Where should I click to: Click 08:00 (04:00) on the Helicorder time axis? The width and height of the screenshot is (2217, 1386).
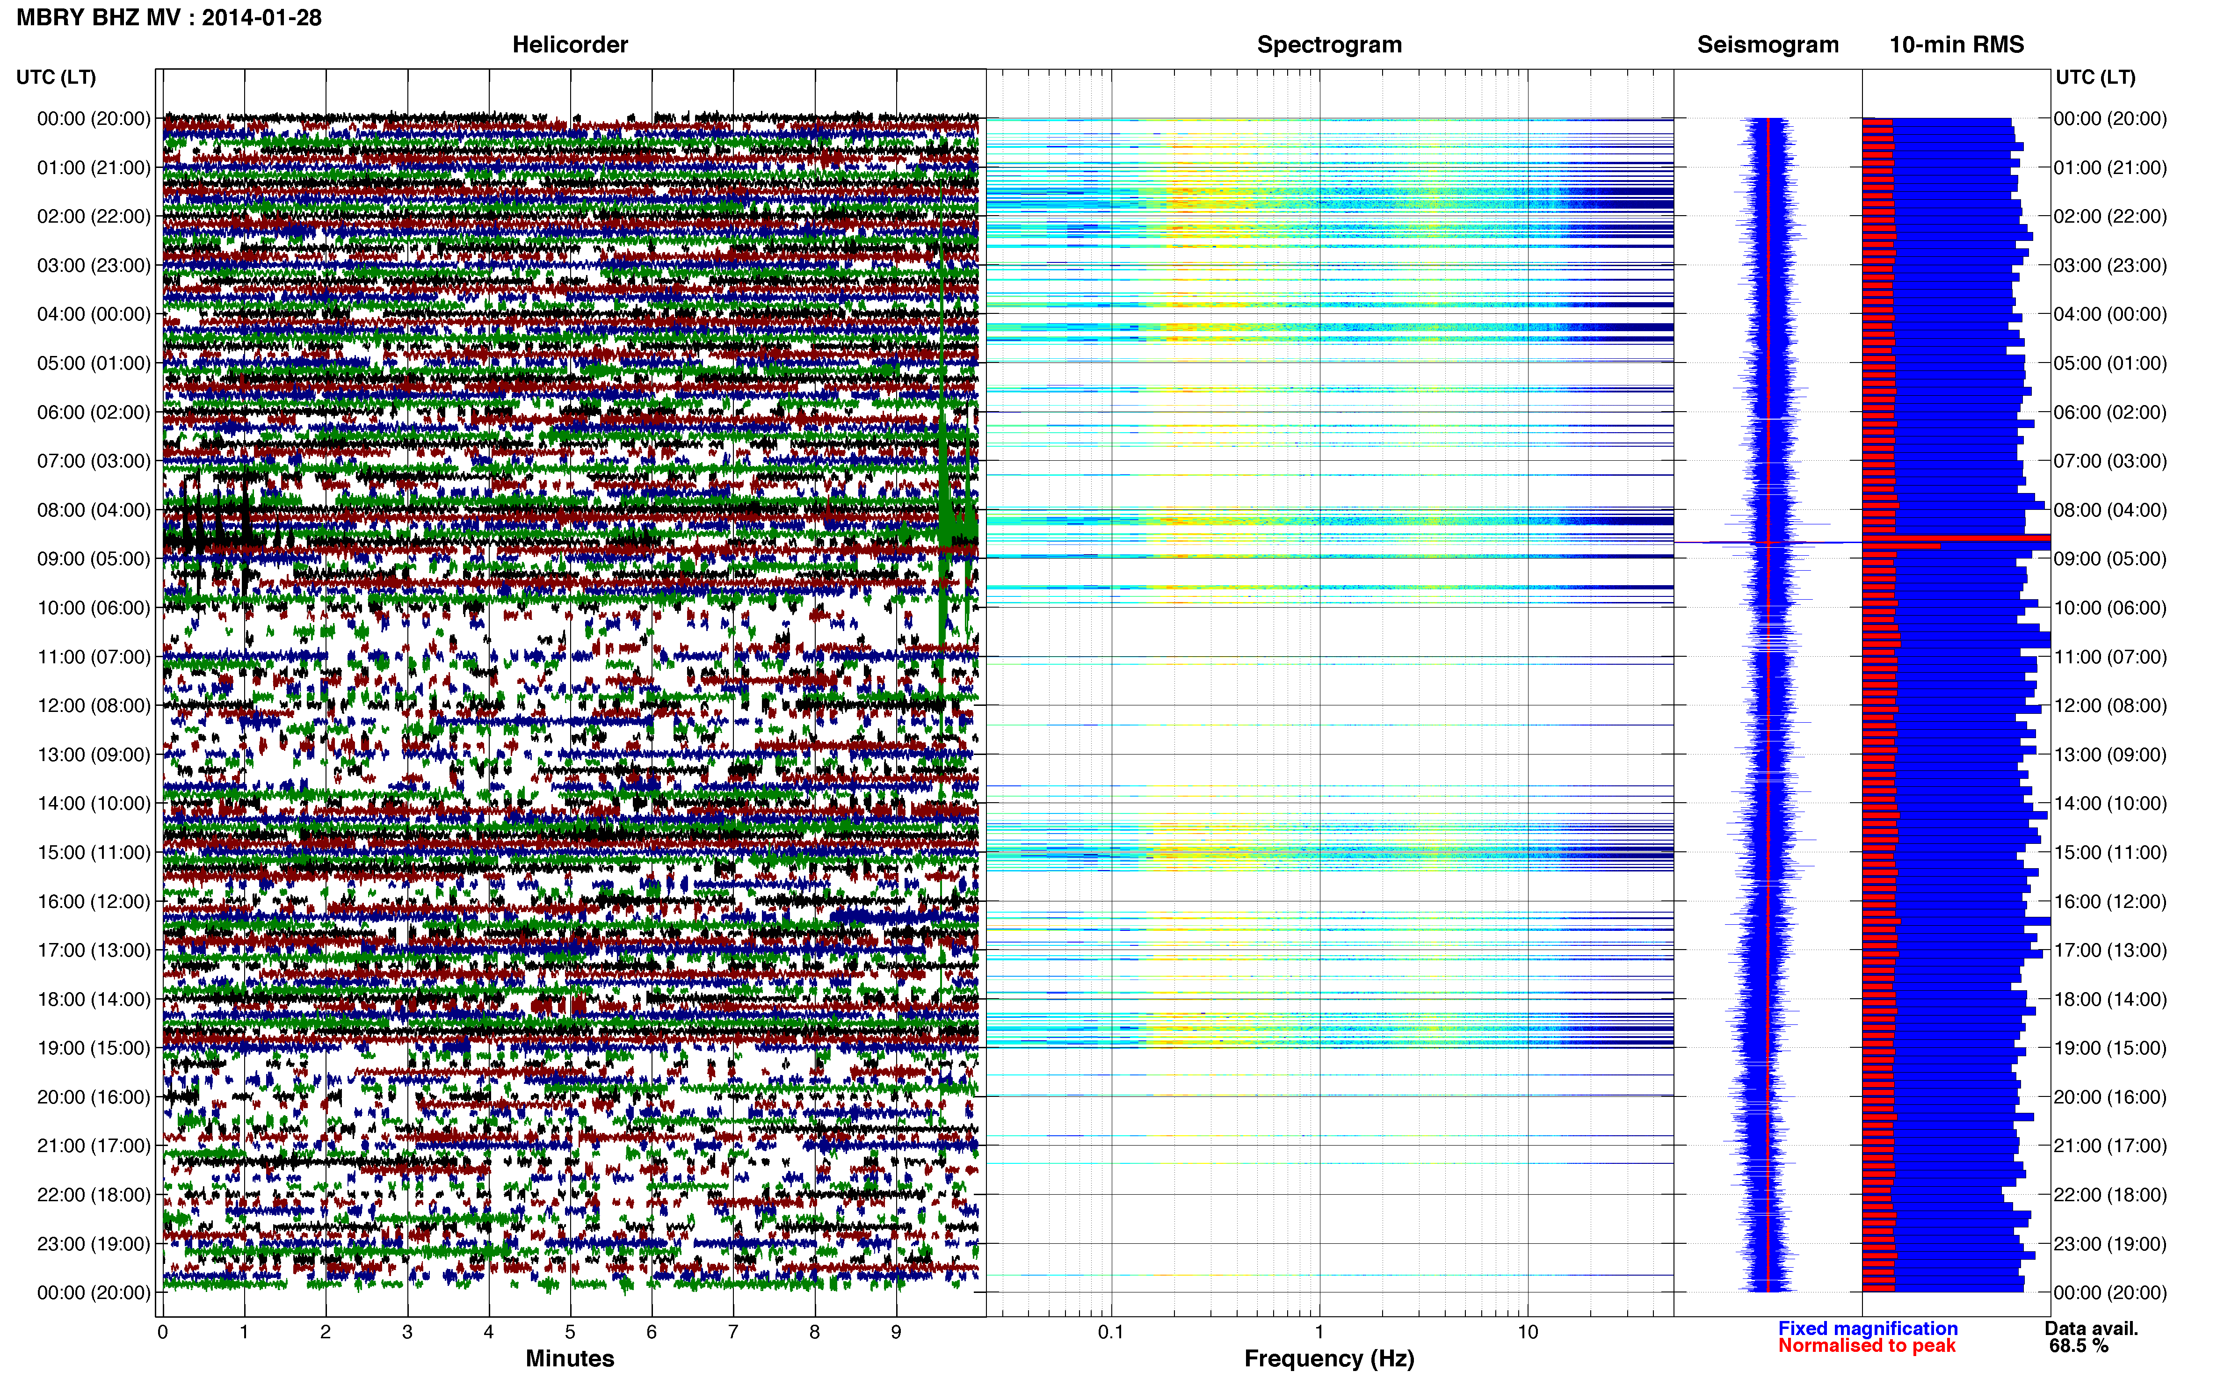pos(94,510)
